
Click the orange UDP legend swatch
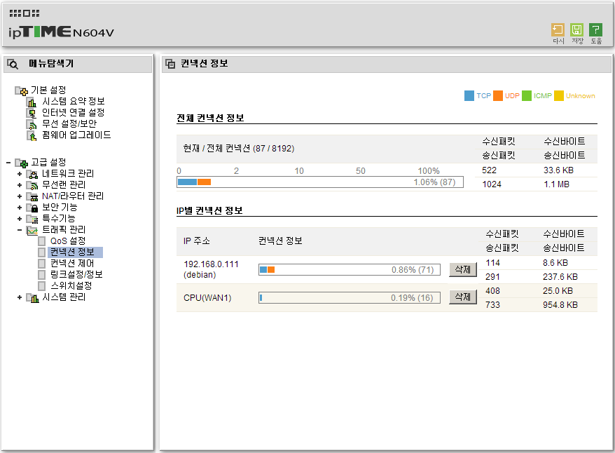click(x=498, y=96)
